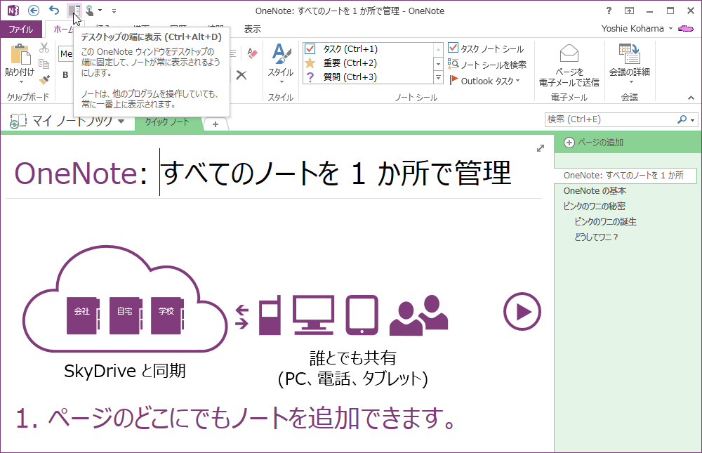The height and width of the screenshot is (453, 702).
Task: Click the pink crocodile account picture
Action: coord(686,29)
